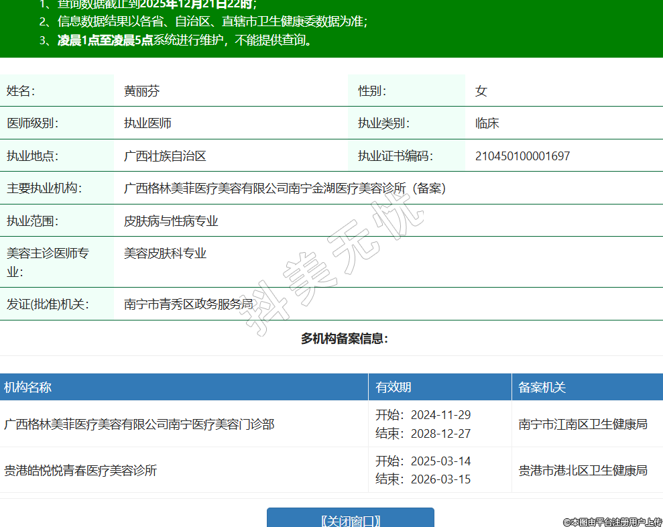
Task: Click the 备案机关 column header
Action: pyautogui.click(x=542, y=388)
